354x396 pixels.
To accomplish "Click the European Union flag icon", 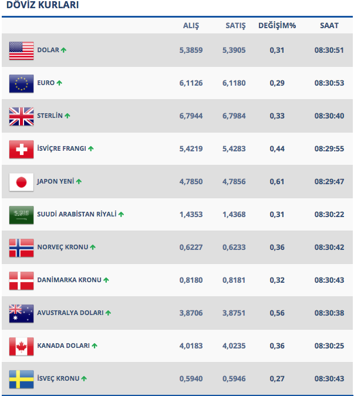I will tap(21, 83).
